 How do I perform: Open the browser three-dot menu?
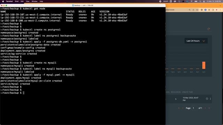coord(220,10)
